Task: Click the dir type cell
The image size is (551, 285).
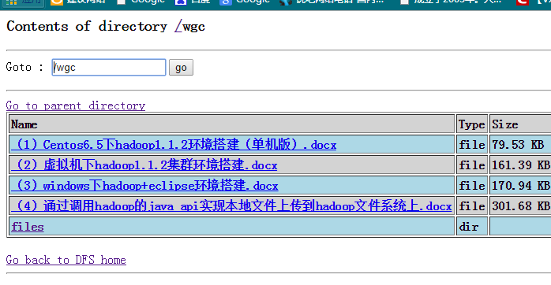Action: (x=471, y=227)
